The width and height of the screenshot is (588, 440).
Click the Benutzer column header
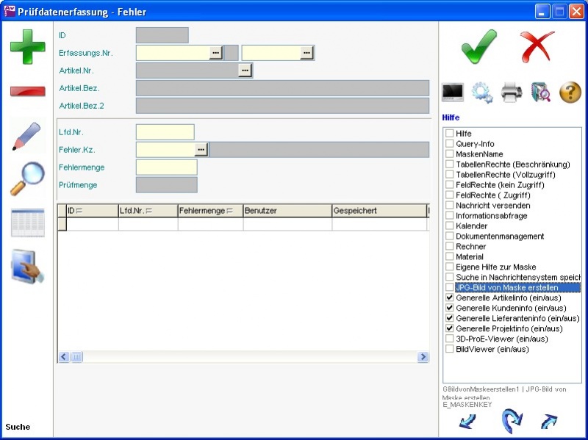coord(287,211)
